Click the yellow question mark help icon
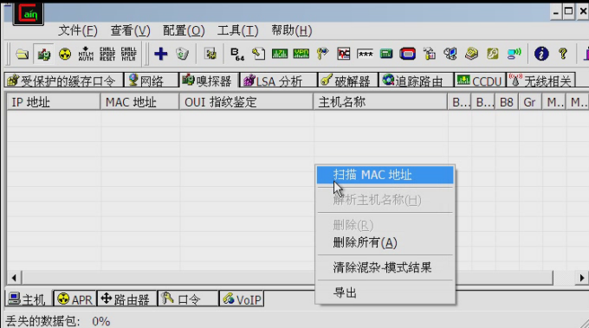 563,54
